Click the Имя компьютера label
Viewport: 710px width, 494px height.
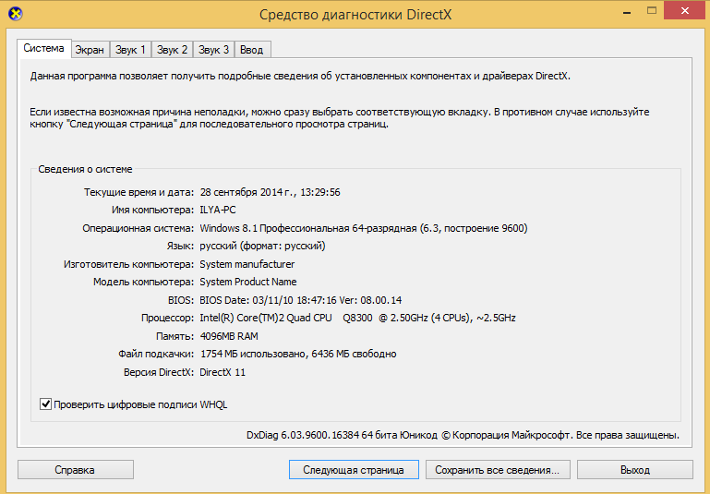(152, 211)
